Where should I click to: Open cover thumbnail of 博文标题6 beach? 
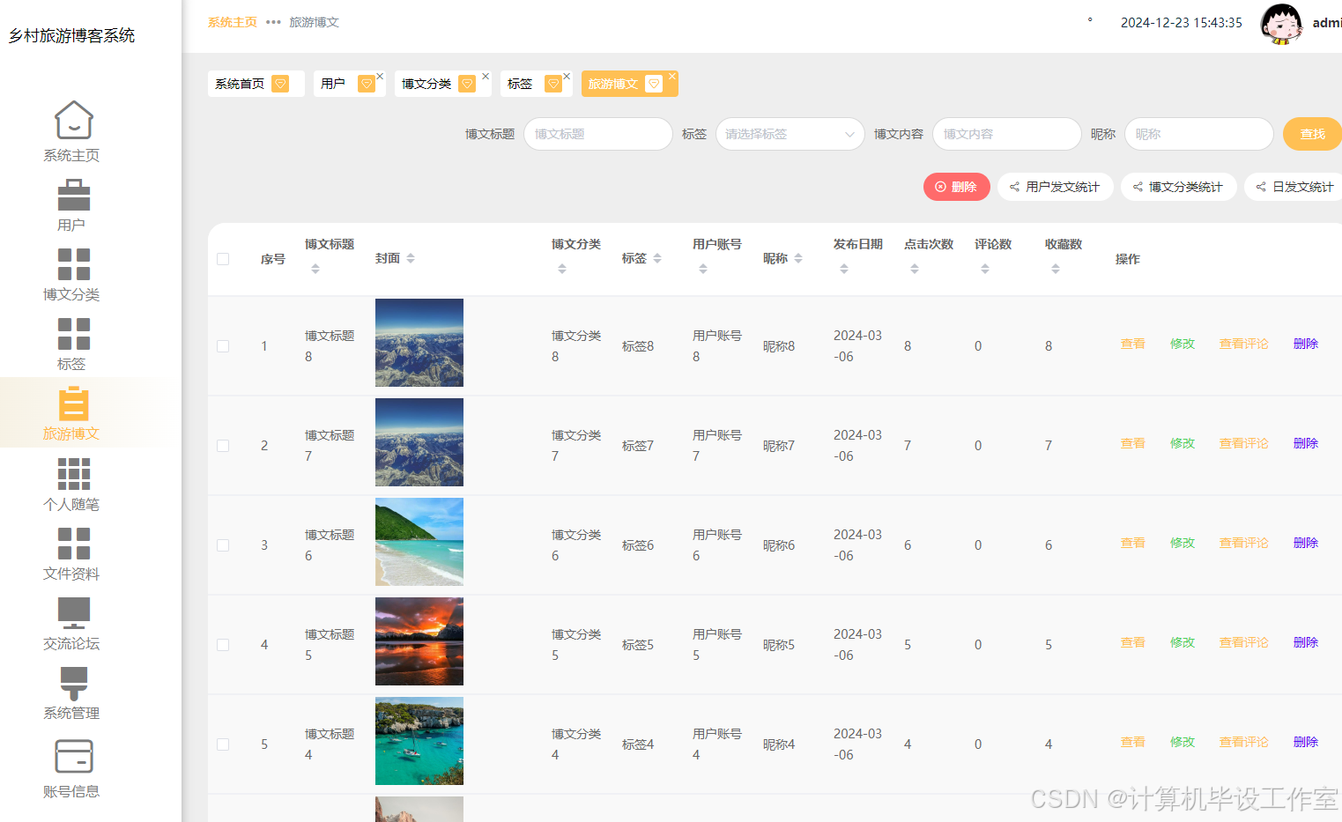coord(419,542)
